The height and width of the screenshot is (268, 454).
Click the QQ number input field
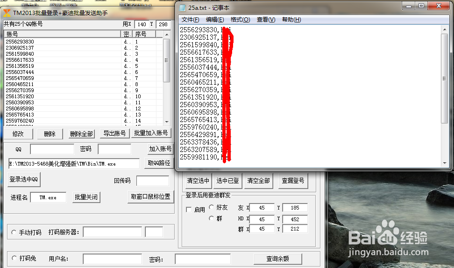tap(52, 149)
